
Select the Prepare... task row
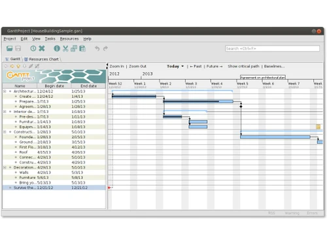54,101
